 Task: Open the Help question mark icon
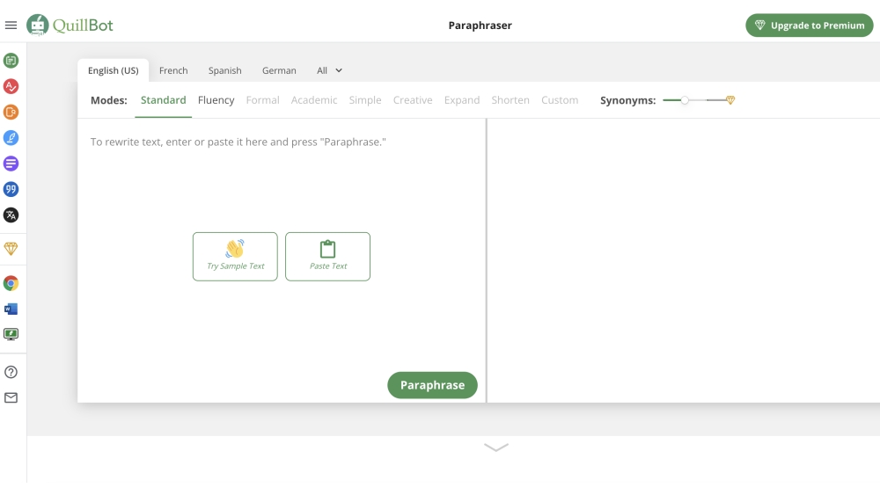pos(11,372)
